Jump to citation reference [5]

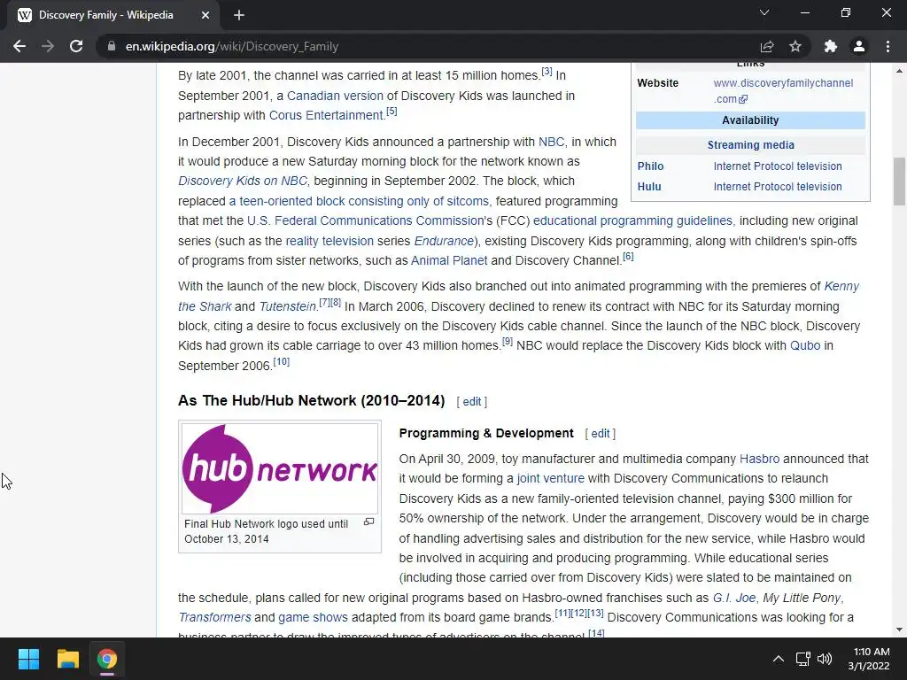tap(391, 111)
